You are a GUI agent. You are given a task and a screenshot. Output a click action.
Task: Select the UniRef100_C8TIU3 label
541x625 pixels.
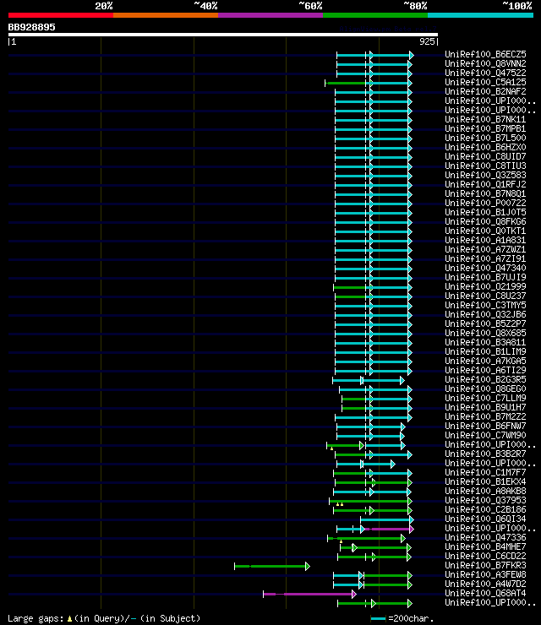(485, 166)
